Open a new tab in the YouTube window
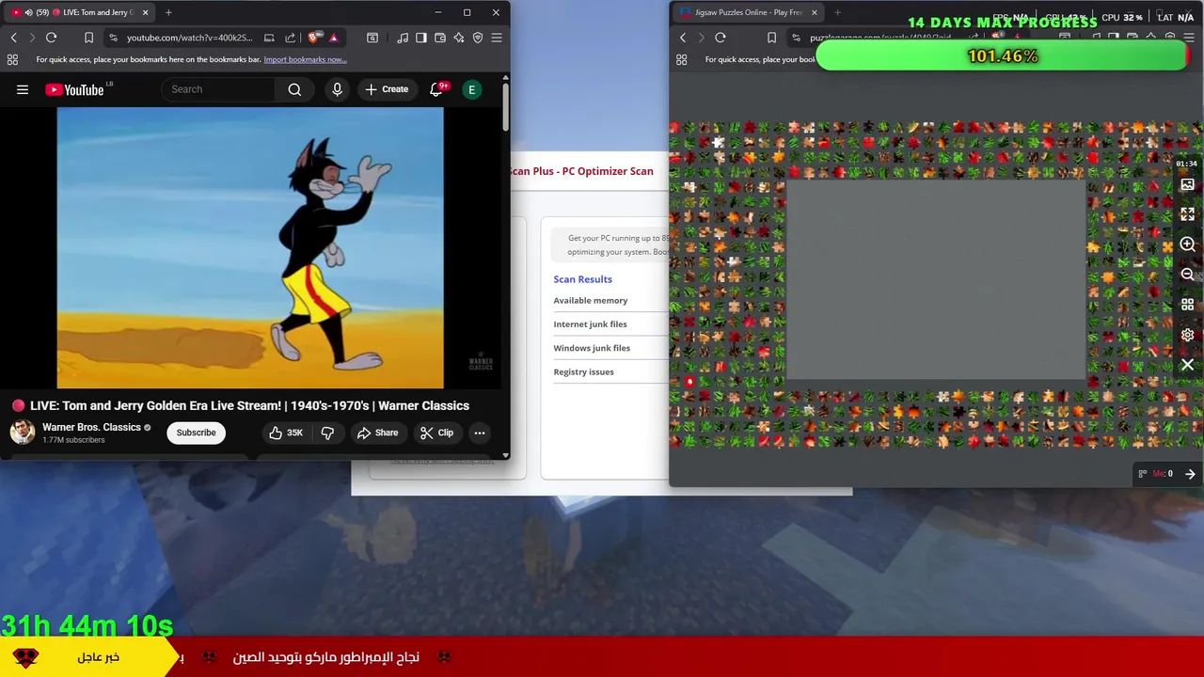 [x=168, y=12]
